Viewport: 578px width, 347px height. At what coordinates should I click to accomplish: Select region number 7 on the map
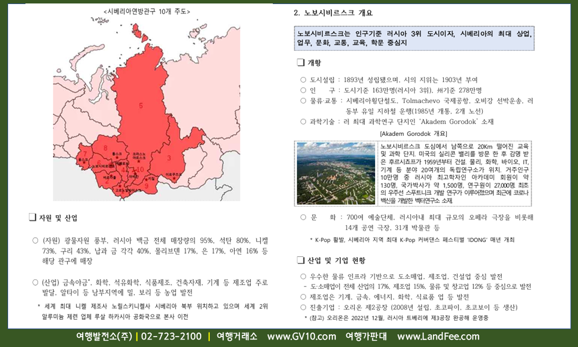(85, 154)
